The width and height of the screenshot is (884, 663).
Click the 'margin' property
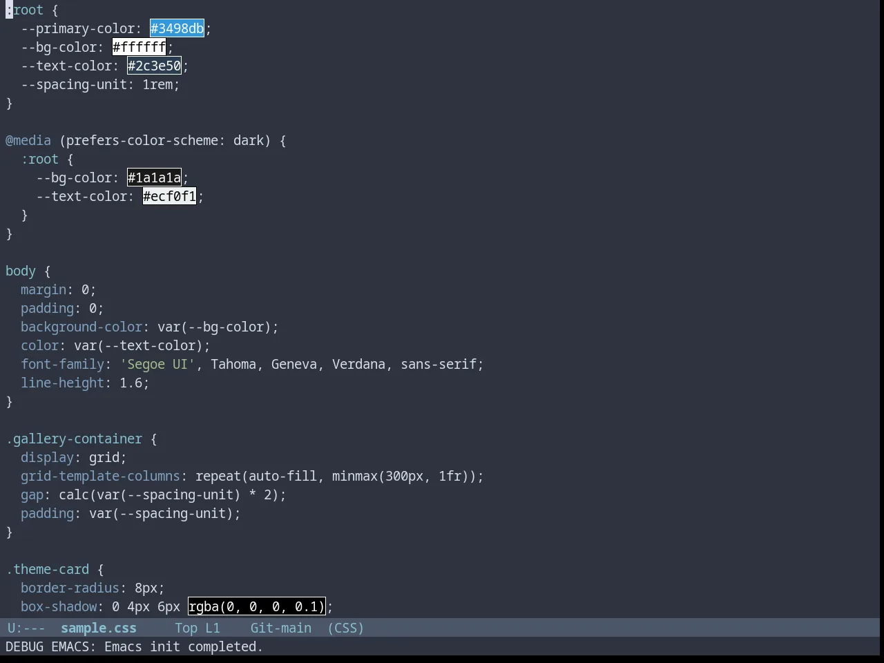point(44,289)
